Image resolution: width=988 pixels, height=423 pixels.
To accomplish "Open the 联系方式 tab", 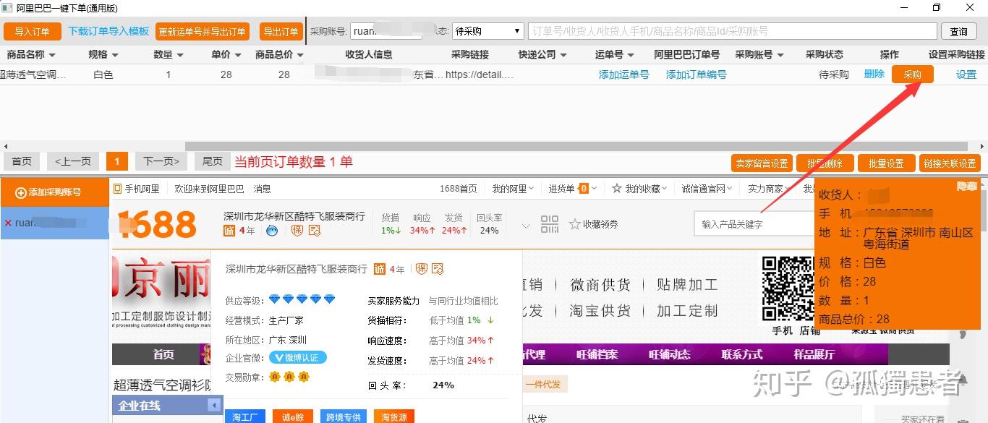I will click(741, 354).
